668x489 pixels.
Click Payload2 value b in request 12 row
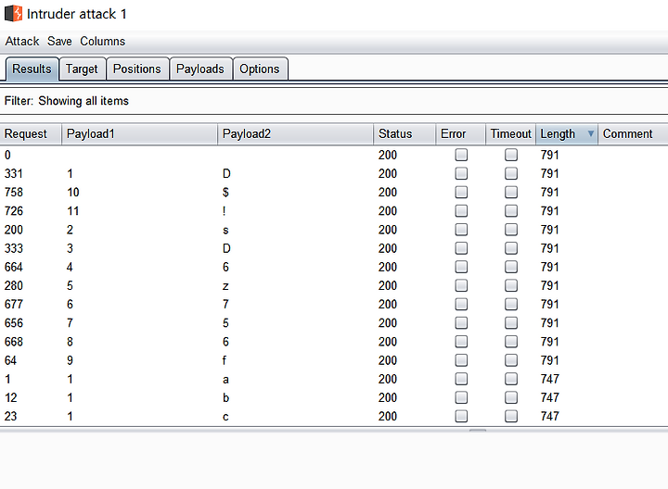[x=225, y=398]
